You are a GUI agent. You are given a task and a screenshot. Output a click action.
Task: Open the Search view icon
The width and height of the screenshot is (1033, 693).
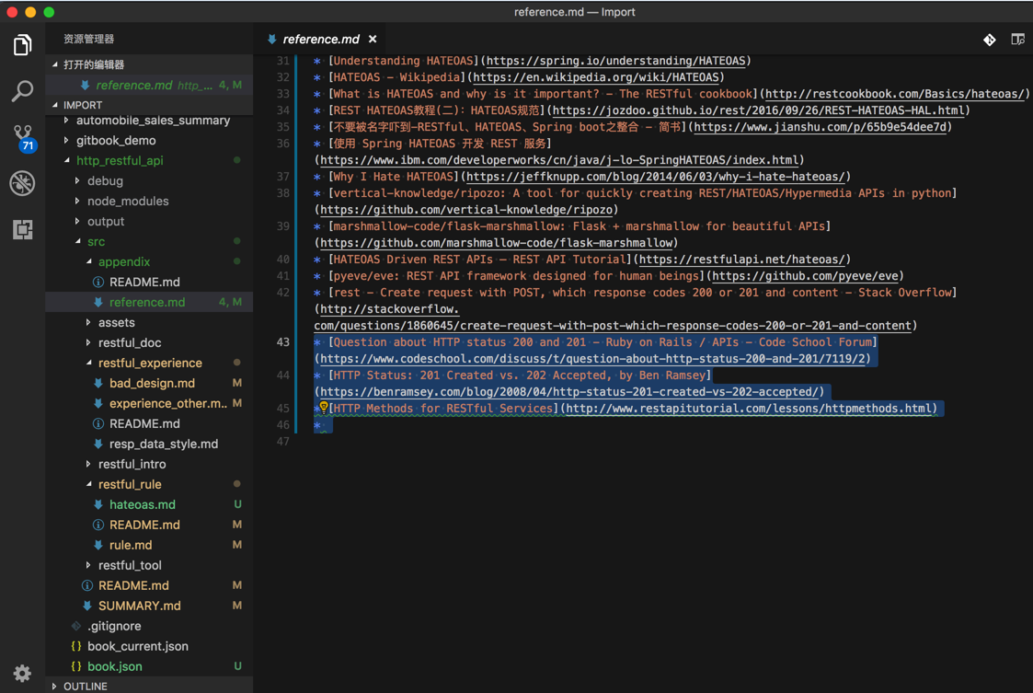(22, 90)
